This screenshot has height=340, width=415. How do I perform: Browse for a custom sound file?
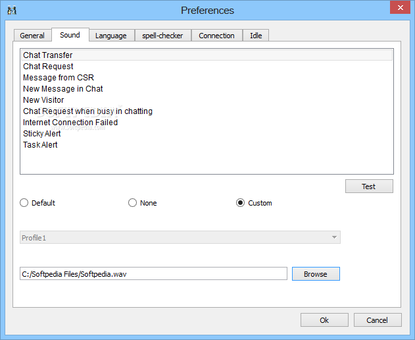pyautogui.click(x=316, y=273)
